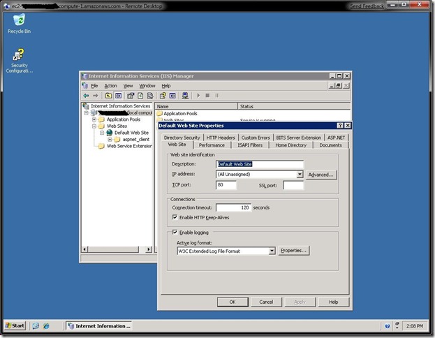
Task: Click the TCP port field
Action: tap(226, 185)
